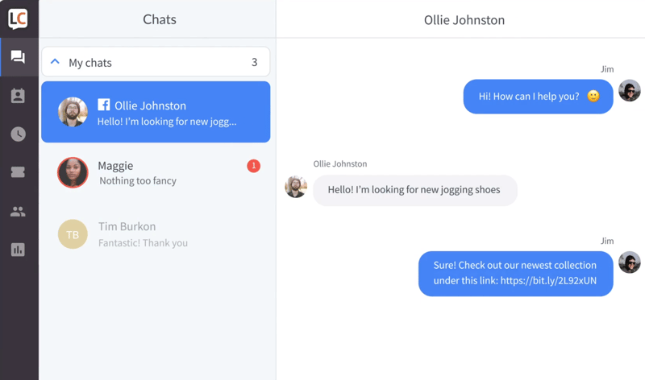The height and width of the screenshot is (380, 645).
Task: Click the Facebook icon on Ollie's chat
Action: click(104, 105)
